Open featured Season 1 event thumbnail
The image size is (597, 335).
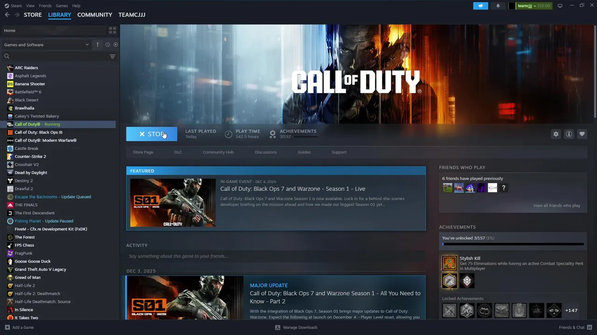pos(173,203)
